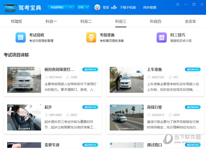The width and height of the screenshot is (206, 149).
Task: Click the 登录 login link
Action: click(106, 8)
